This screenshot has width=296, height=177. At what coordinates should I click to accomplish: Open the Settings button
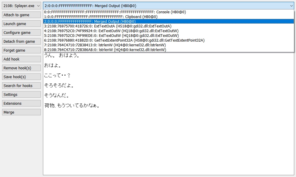click(21, 95)
